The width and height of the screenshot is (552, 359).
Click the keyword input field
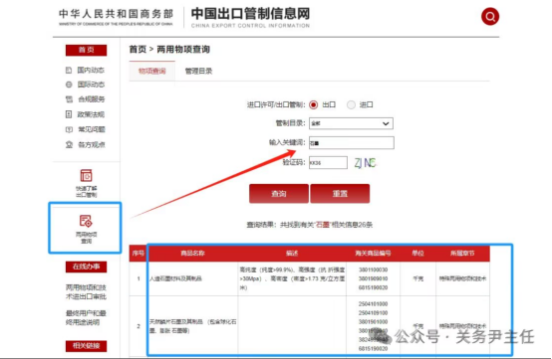coord(352,143)
